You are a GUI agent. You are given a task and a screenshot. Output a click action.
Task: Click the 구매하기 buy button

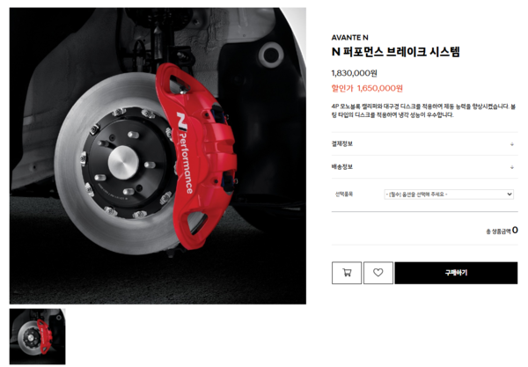(x=456, y=273)
